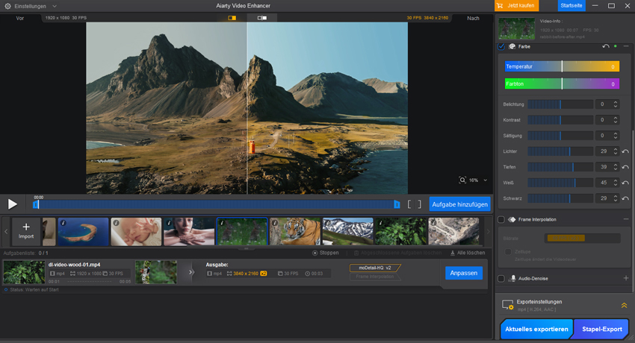
Task: Click the timeline start trim handle
Action: coord(36,204)
